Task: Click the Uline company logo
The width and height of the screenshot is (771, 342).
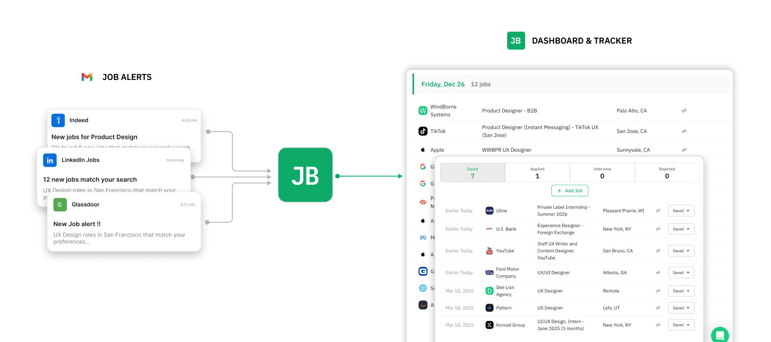Action: 489,211
